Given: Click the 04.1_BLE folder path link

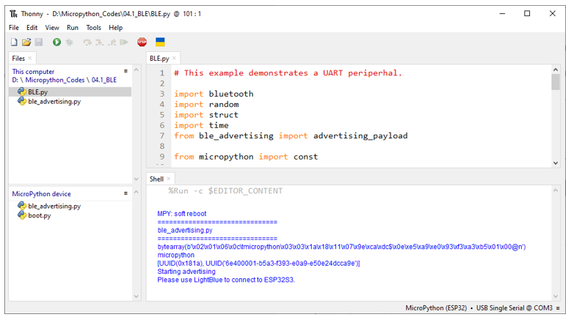Looking at the screenshot, I should tap(103, 80).
